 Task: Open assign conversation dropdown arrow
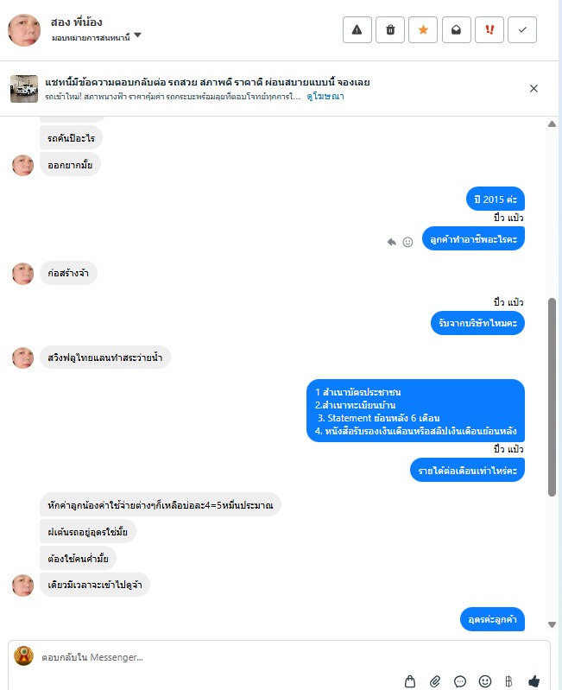pyautogui.click(x=137, y=35)
